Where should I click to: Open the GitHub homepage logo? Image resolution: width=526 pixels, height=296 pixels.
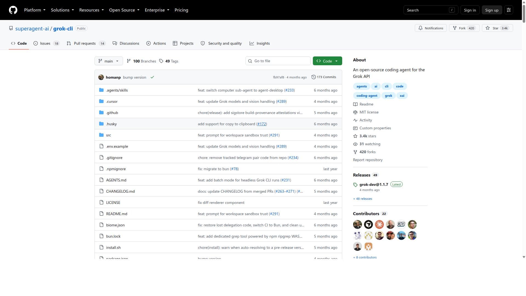click(x=13, y=10)
